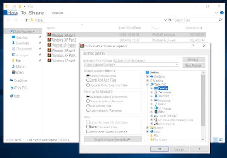The width and height of the screenshot is (227, 158).
Task: Expand the Explorer ribbon chevron
Action: pyautogui.click(x=216, y=13)
